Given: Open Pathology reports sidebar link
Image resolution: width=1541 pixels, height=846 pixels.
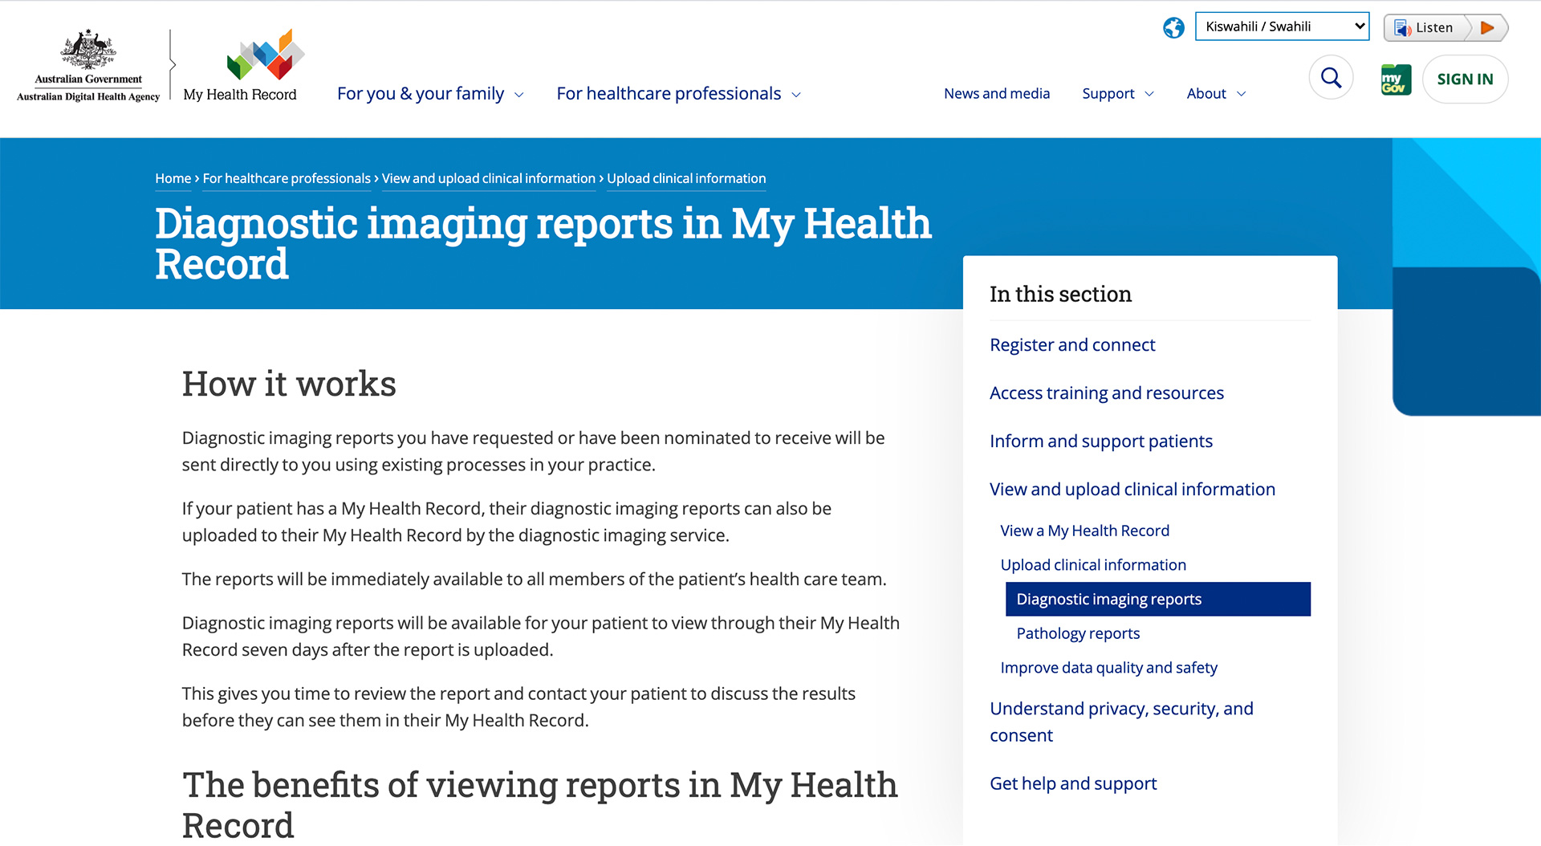Looking at the screenshot, I should click(1078, 633).
